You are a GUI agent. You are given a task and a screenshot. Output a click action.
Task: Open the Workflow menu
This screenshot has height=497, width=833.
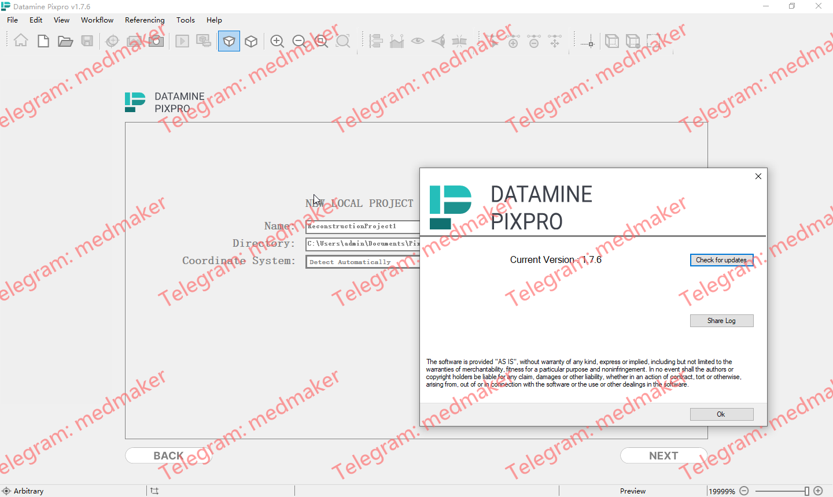(97, 20)
